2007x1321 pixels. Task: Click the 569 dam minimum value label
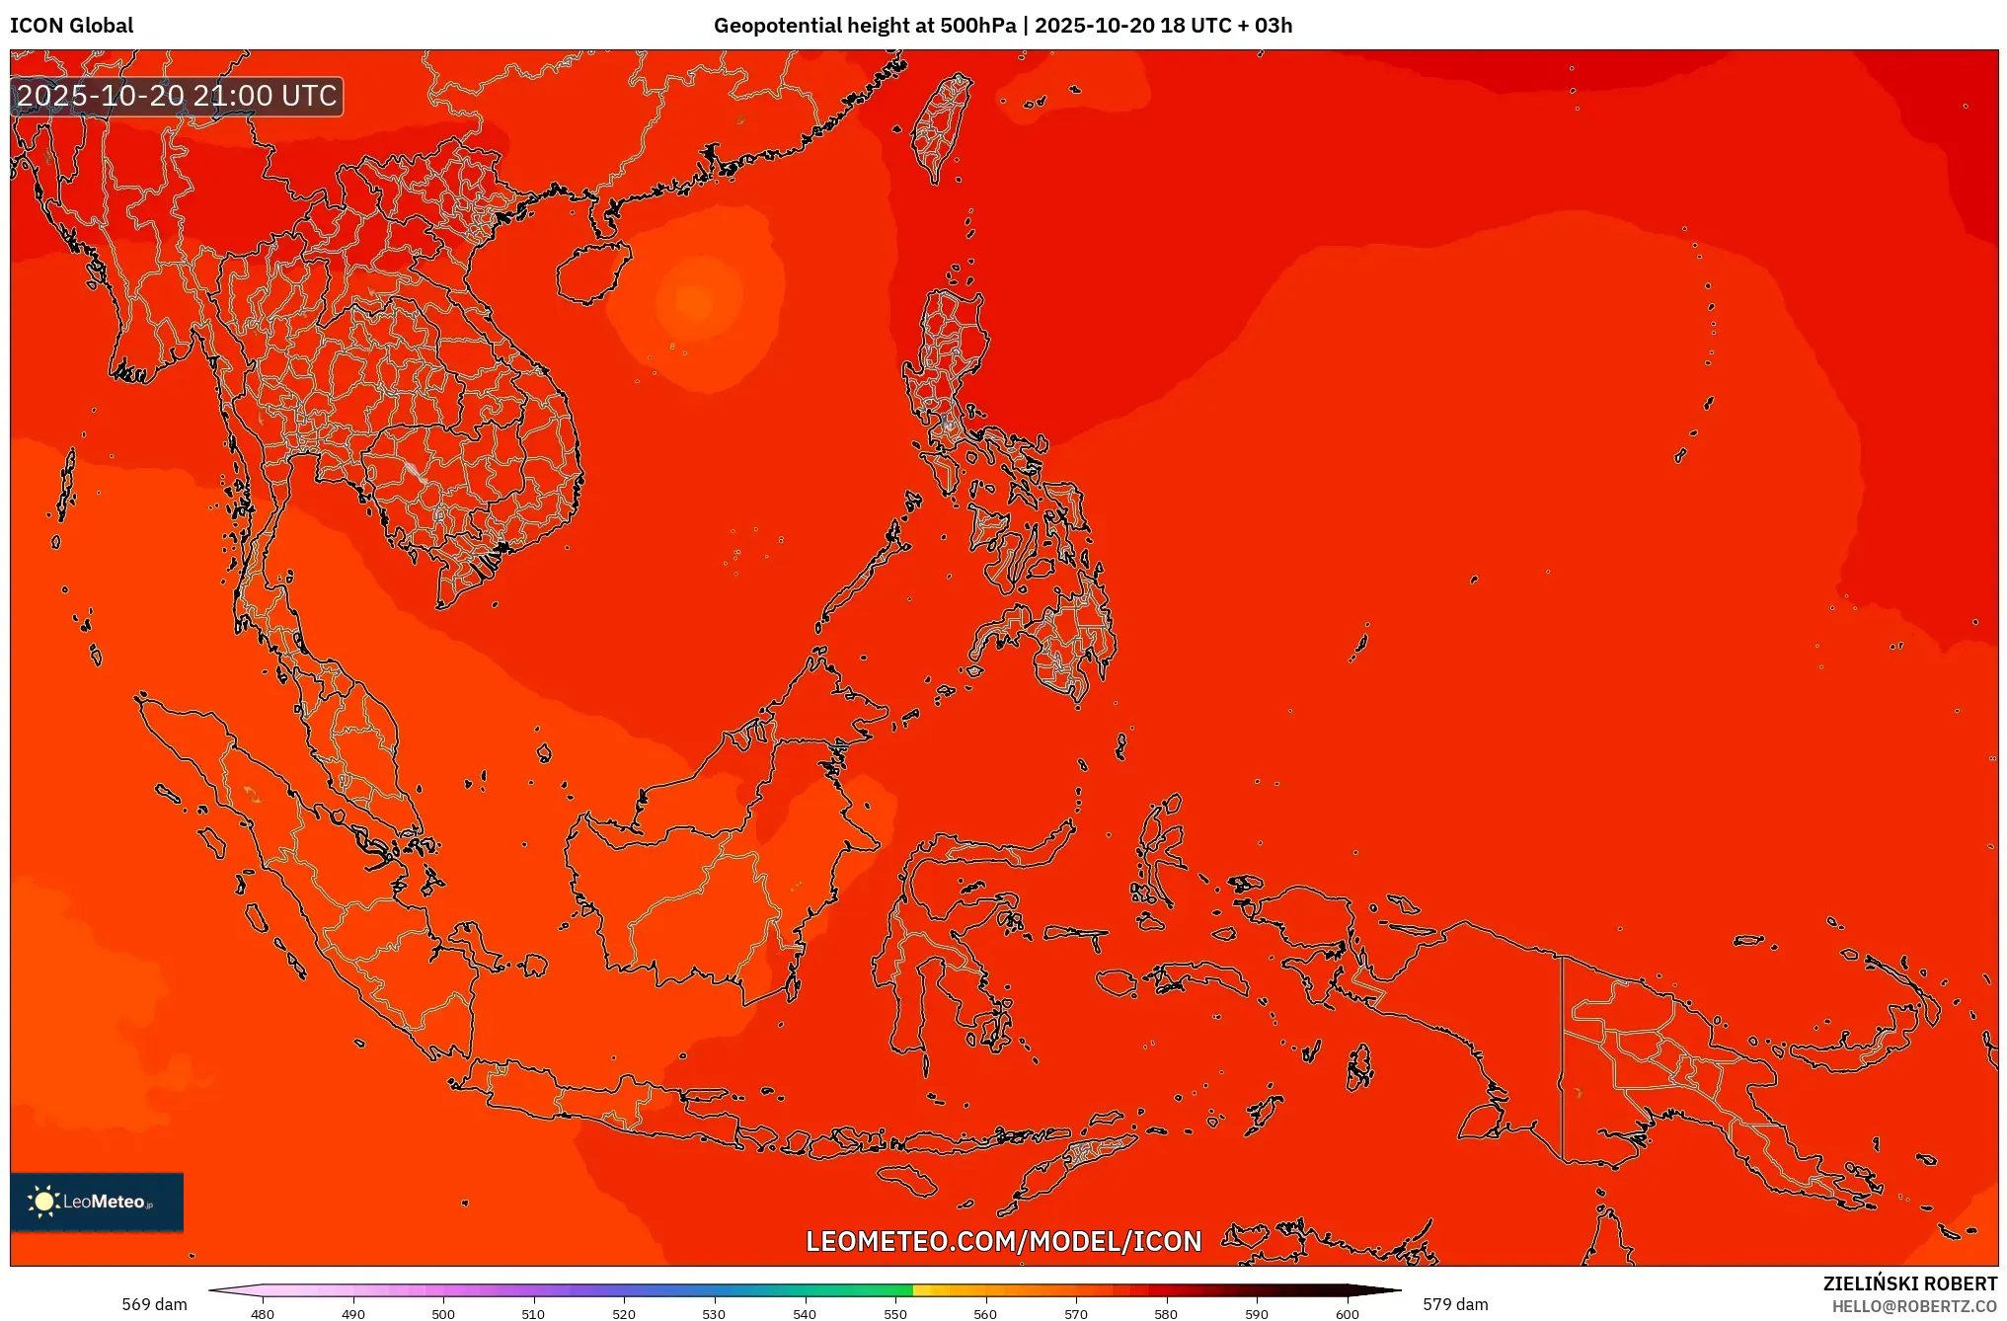click(154, 1304)
